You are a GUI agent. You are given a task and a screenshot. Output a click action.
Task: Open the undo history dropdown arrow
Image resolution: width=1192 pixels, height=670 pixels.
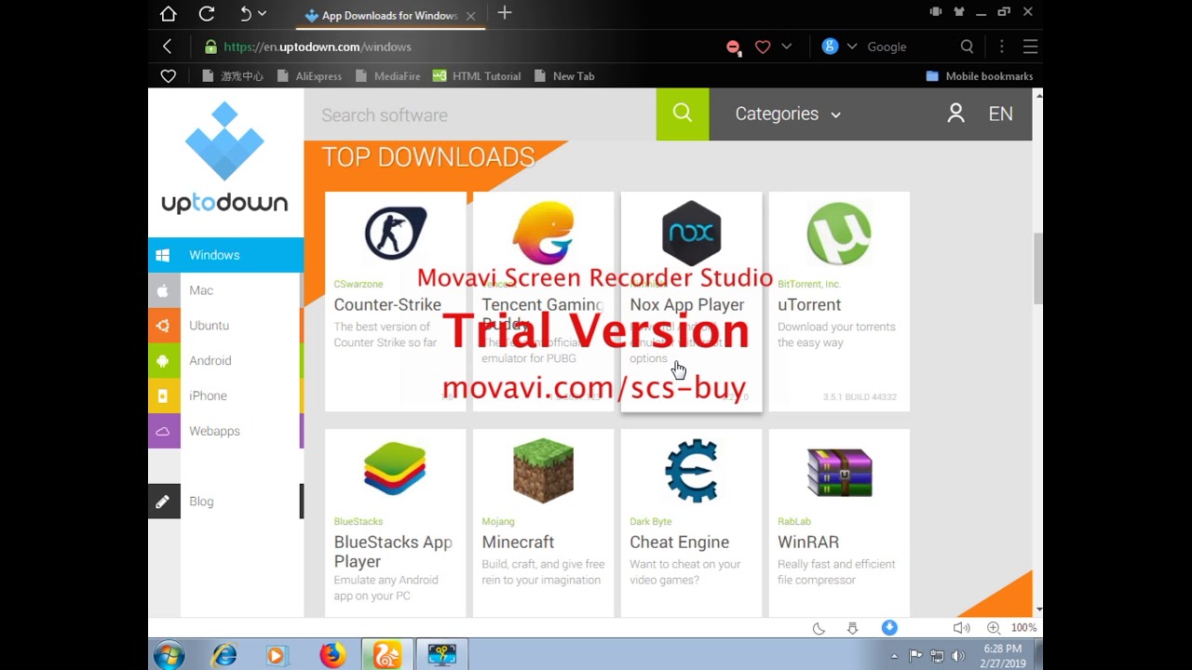click(x=263, y=14)
